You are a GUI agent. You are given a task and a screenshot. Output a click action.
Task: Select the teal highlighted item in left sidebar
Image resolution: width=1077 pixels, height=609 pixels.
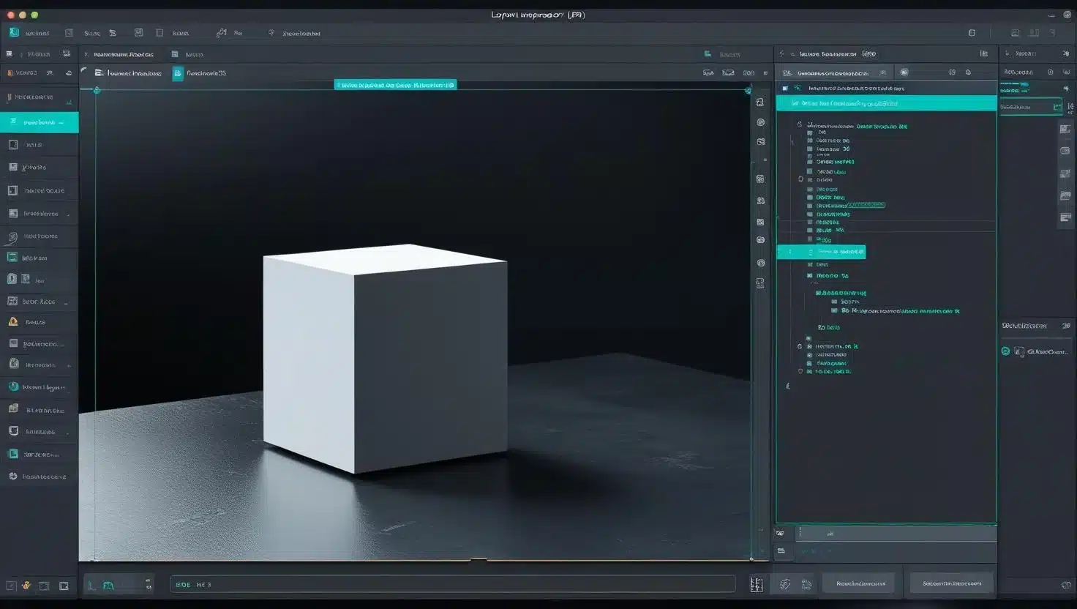[x=40, y=122]
